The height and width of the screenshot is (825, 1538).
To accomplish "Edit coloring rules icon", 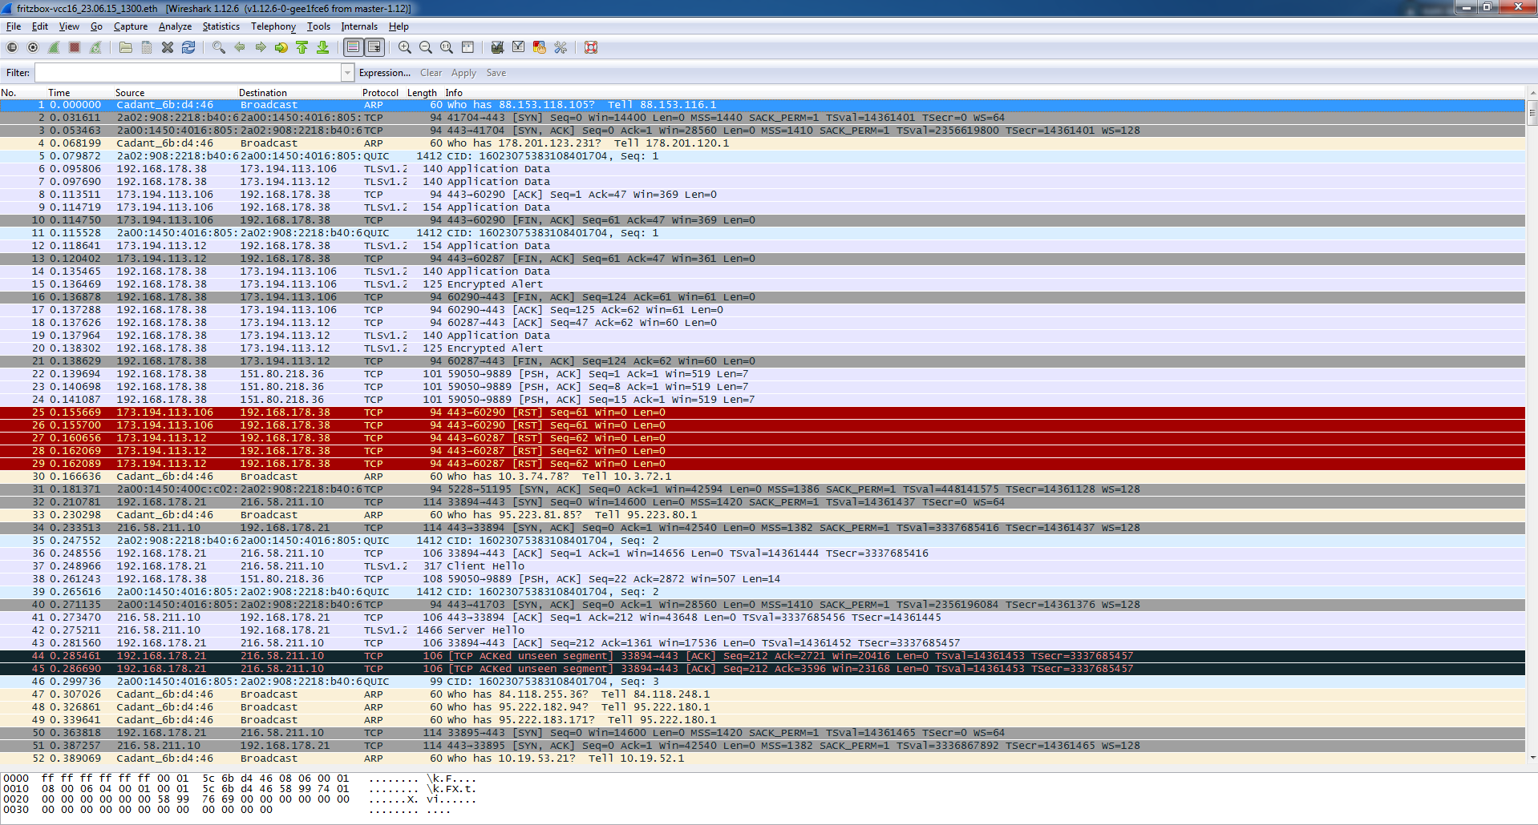I will (x=540, y=48).
